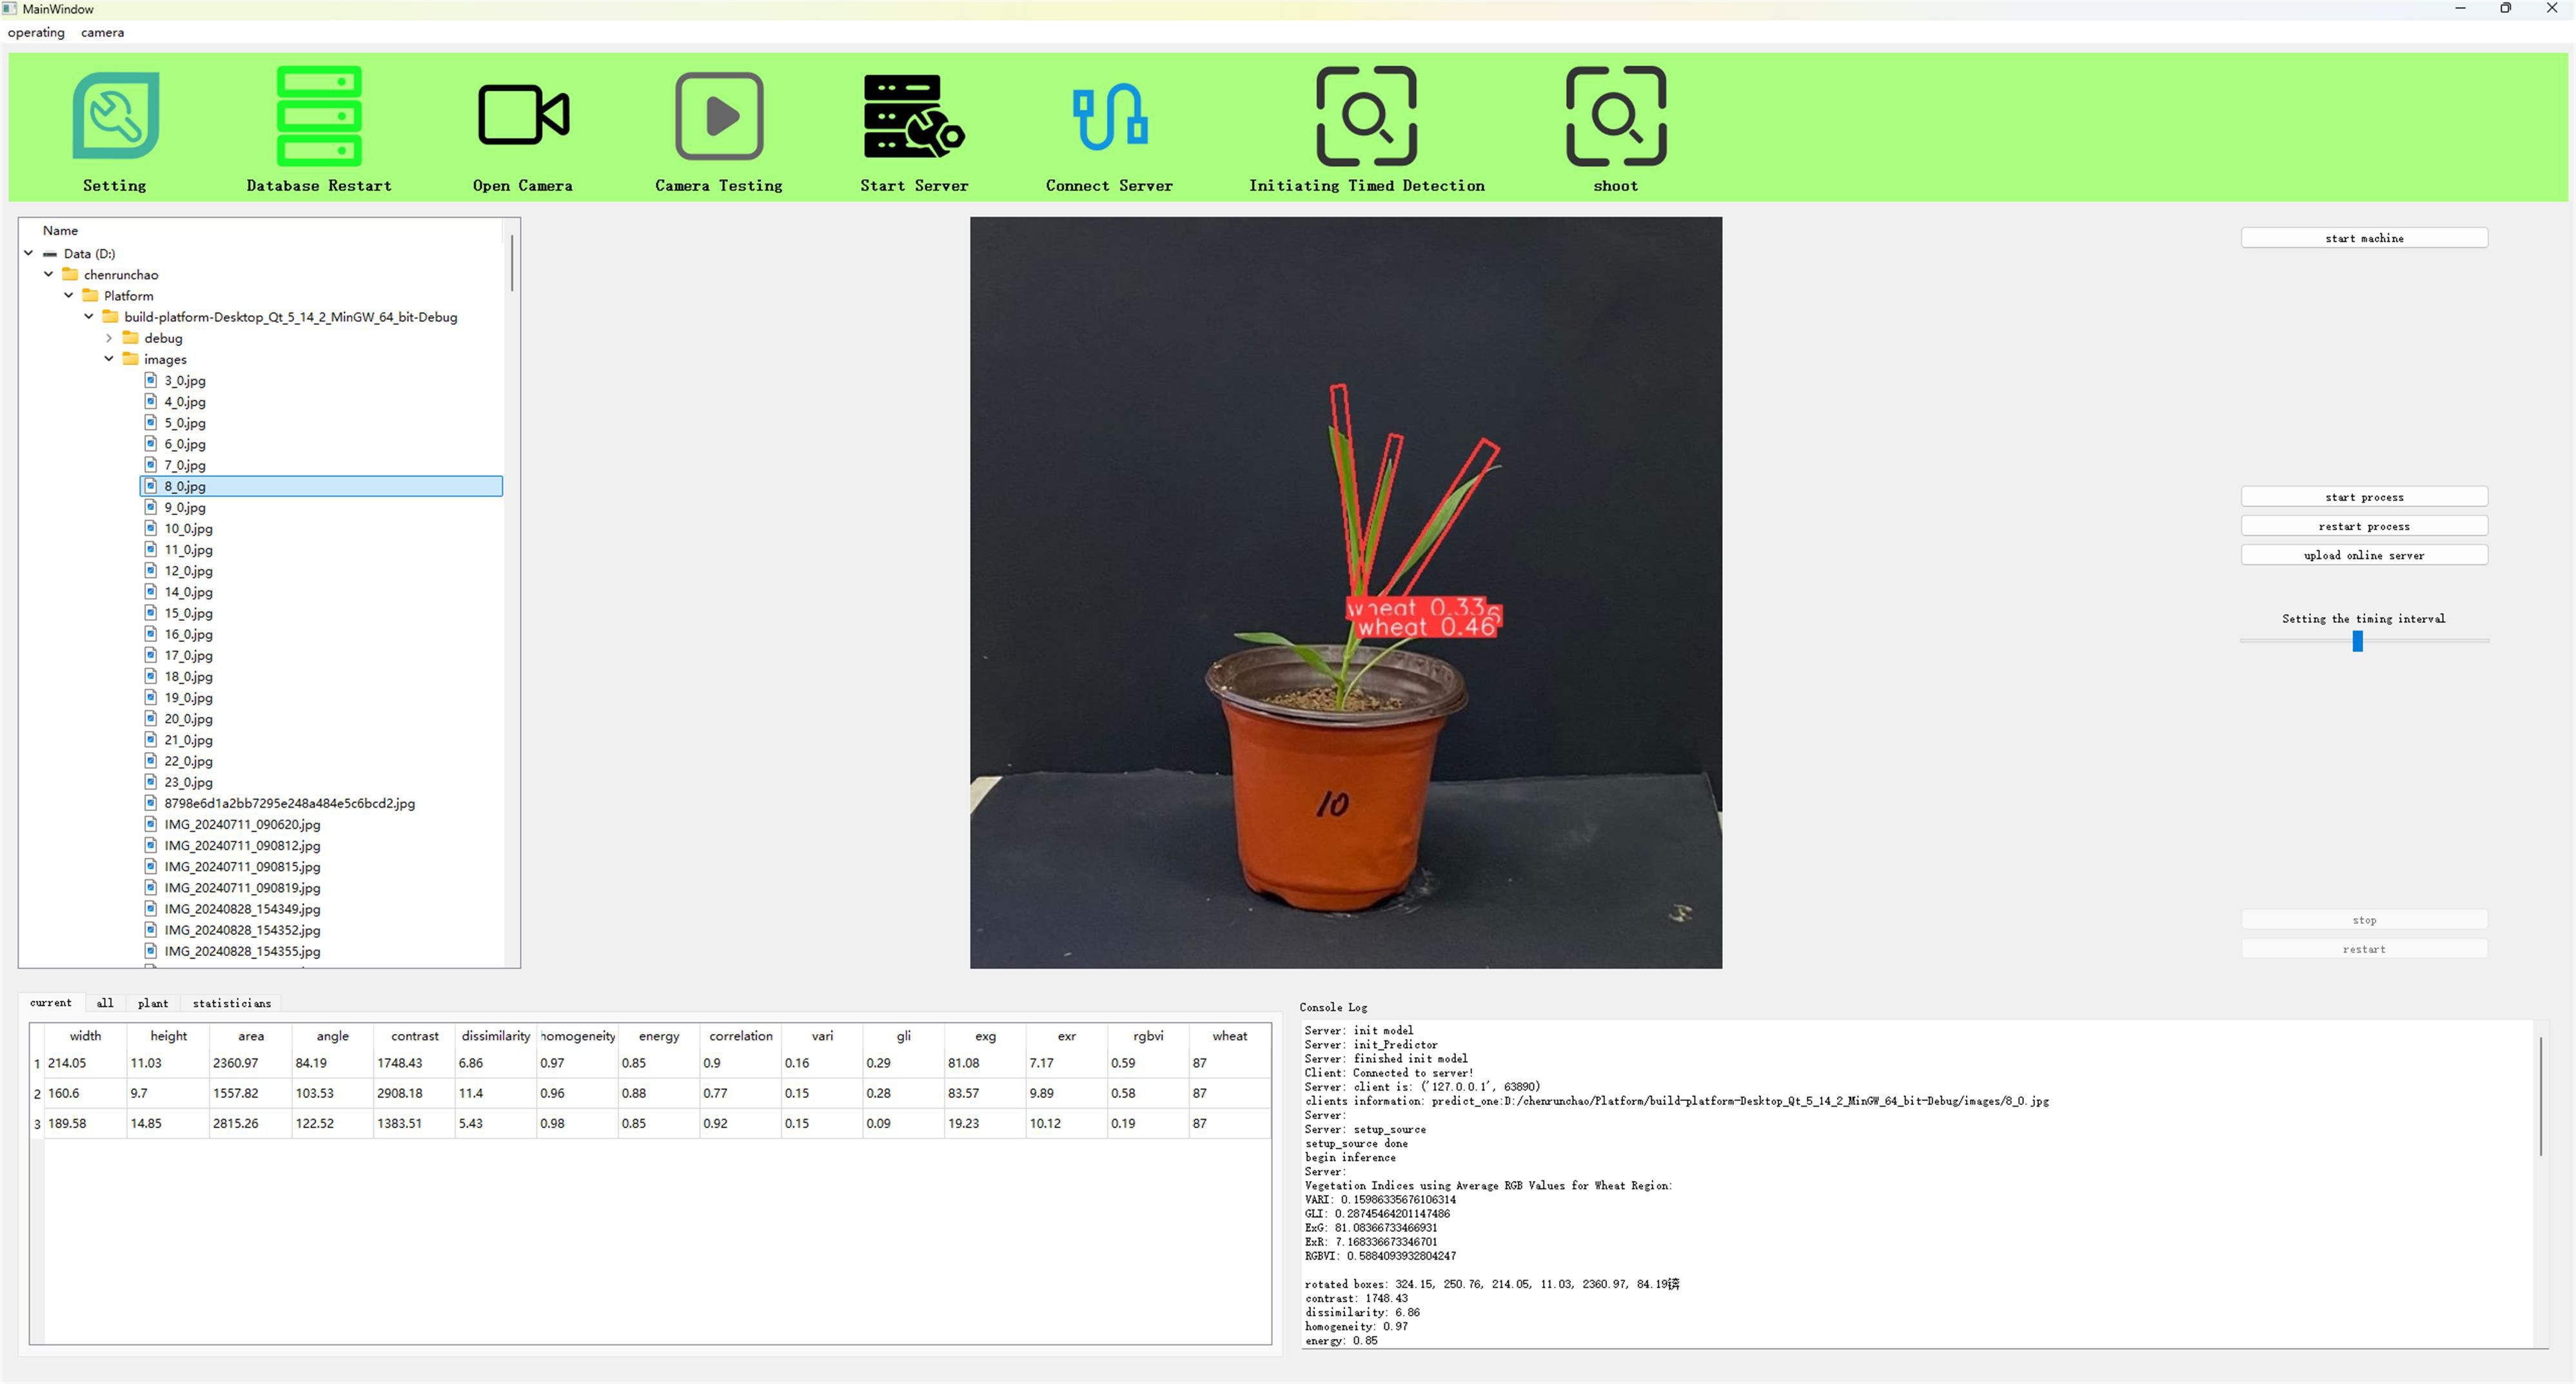Collapse the chenrunchao folder arrow
The height and width of the screenshot is (1384, 2576).
click(48, 274)
